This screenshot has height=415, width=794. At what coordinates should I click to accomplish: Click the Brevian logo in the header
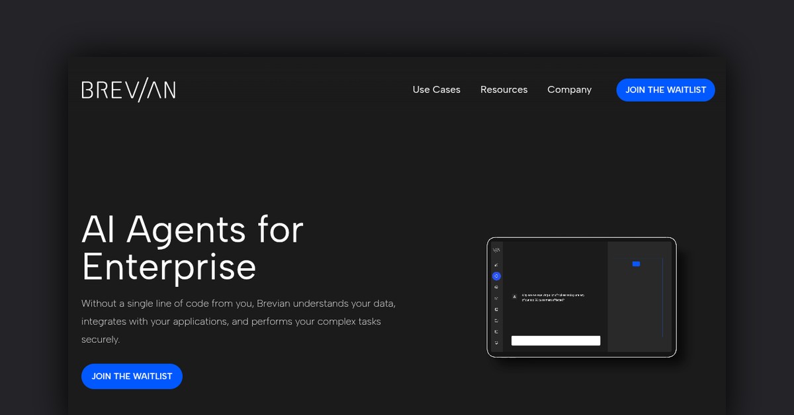tap(128, 90)
